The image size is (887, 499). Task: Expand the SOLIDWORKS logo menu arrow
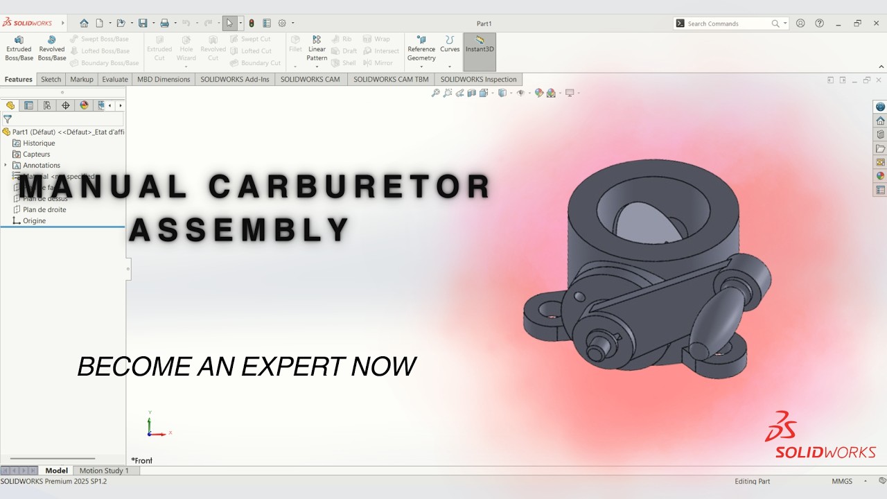[x=62, y=23]
